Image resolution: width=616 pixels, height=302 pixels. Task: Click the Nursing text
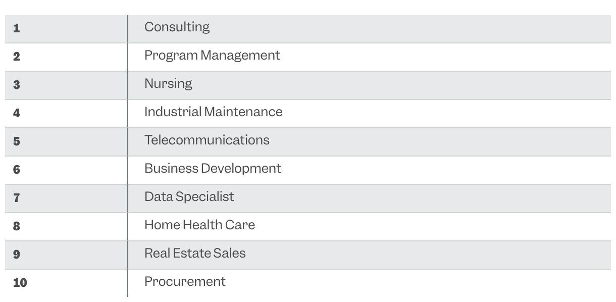click(168, 83)
